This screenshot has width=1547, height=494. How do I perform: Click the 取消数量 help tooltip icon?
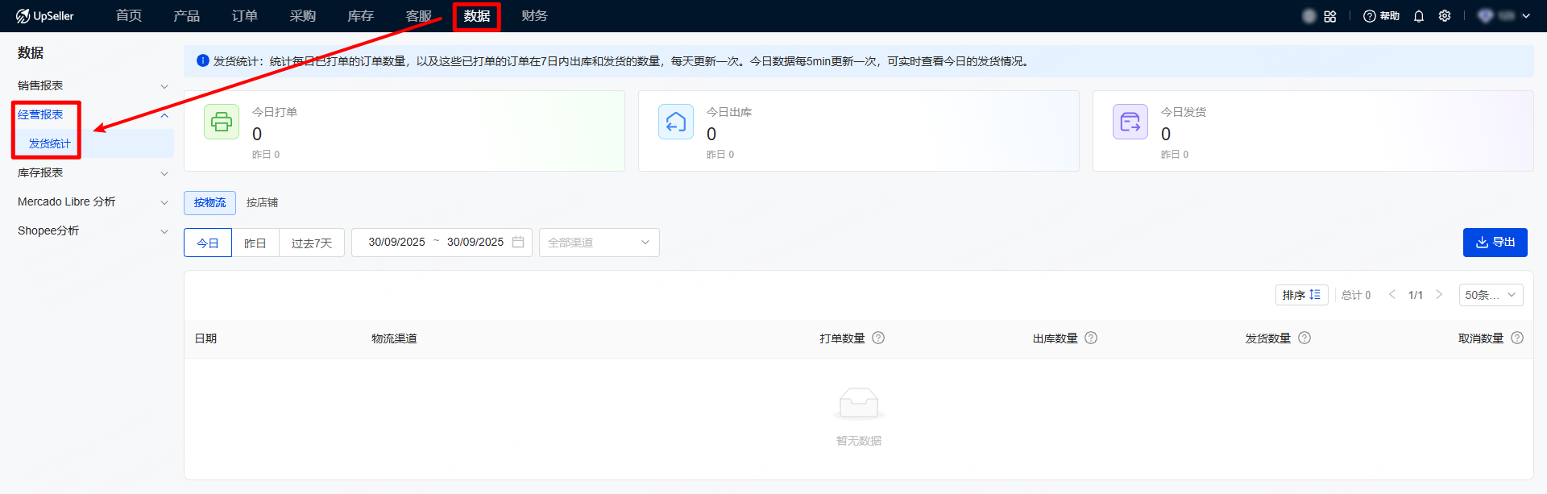(x=1517, y=338)
